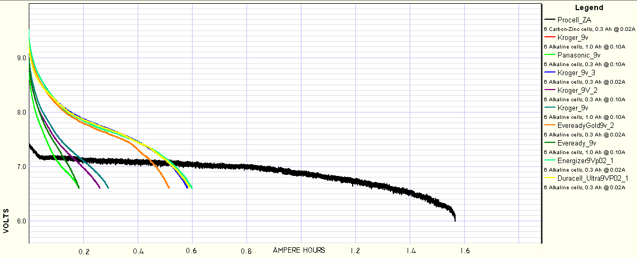Screen dimensions: 637x258
Task: Click the orange line swatch beside EvereadyGold9v_2
Action: tap(549, 125)
